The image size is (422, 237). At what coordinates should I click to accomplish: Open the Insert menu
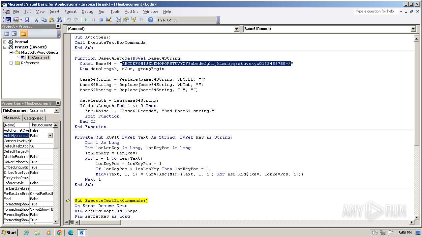point(54,12)
